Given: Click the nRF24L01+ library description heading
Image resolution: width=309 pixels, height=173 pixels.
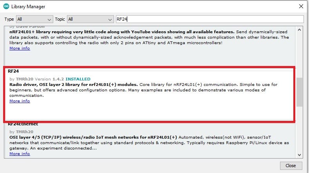Looking at the screenshot, I should click(122, 32).
